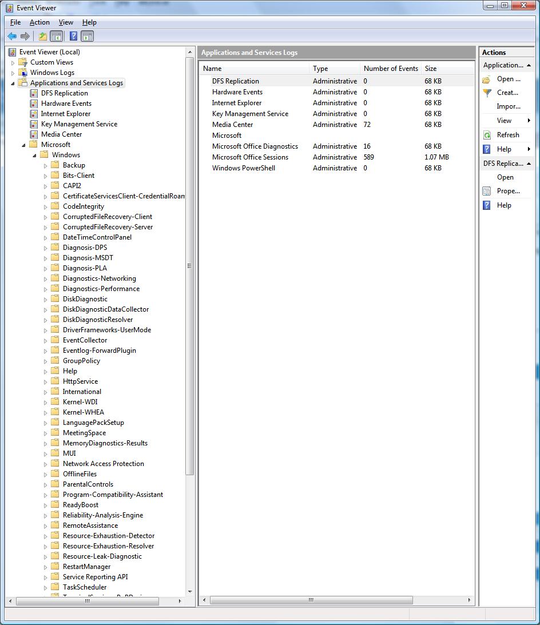Collapse the Windows folder node
The width and height of the screenshot is (540, 625).
pyautogui.click(x=34, y=156)
